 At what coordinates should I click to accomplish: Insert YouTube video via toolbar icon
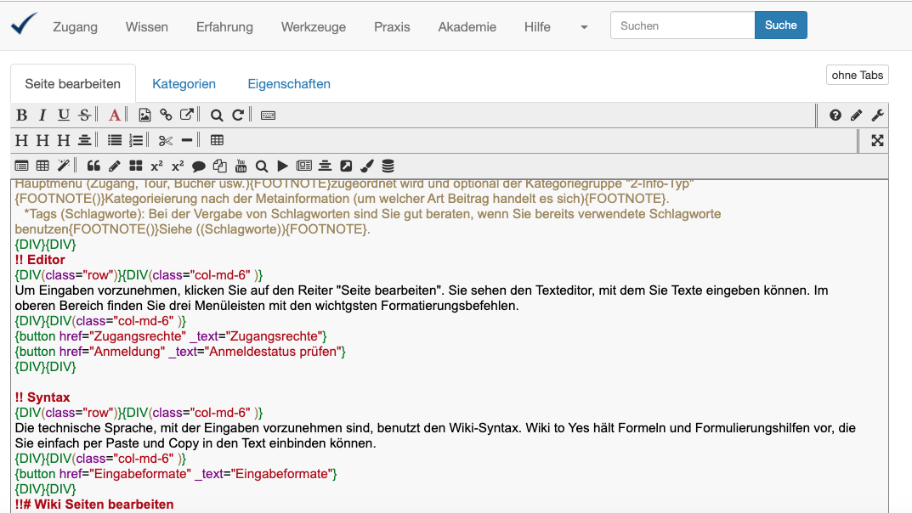tap(241, 166)
